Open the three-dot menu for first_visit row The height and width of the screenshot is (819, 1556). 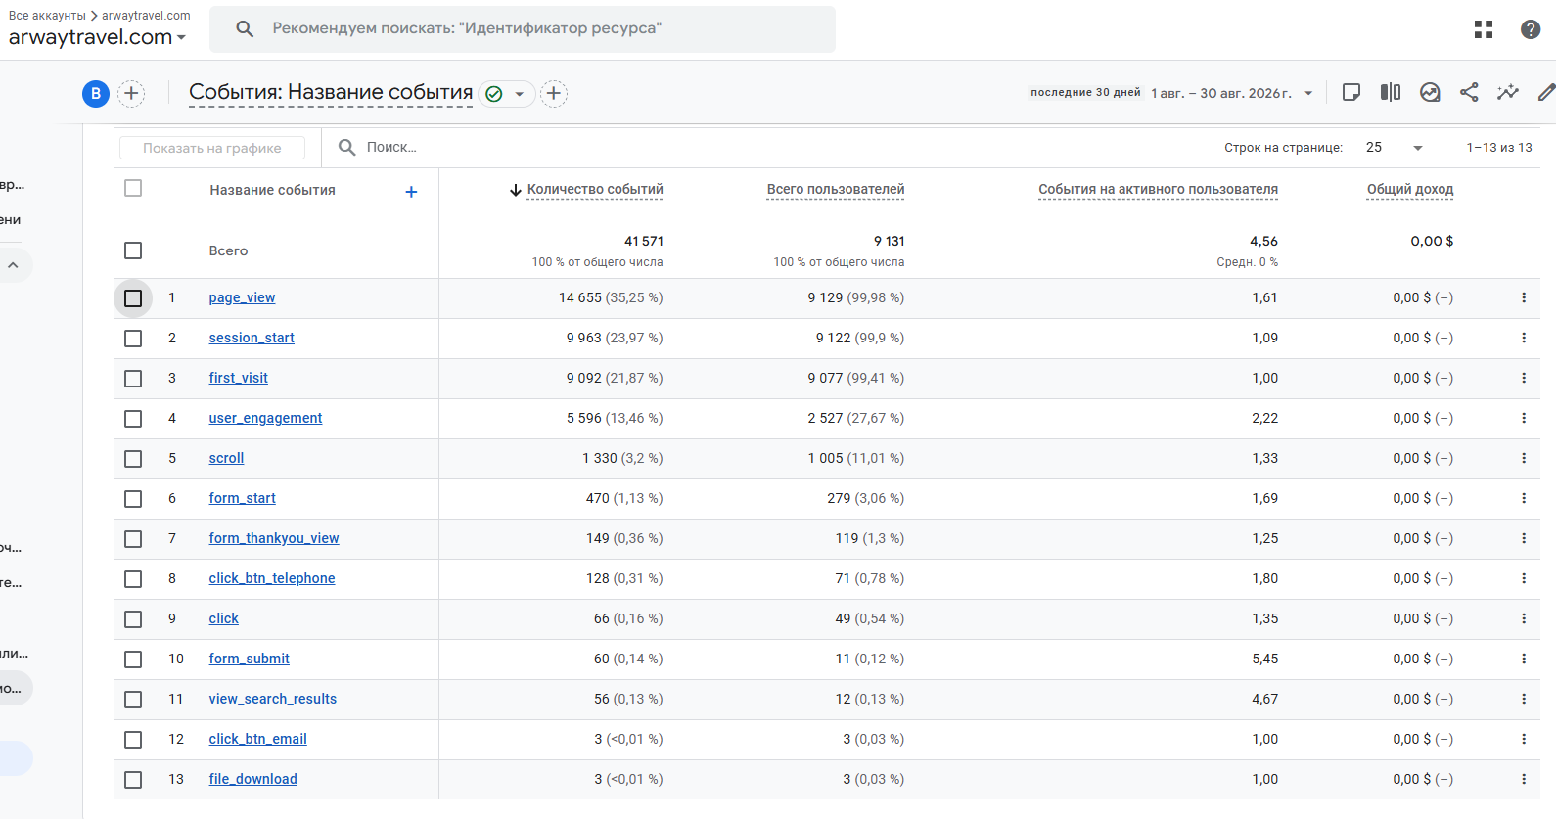click(x=1524, y=378)
